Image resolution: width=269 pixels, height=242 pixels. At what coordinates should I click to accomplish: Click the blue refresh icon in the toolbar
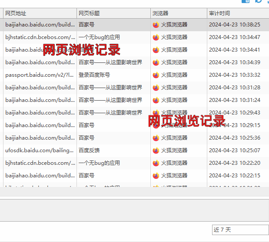258,1
